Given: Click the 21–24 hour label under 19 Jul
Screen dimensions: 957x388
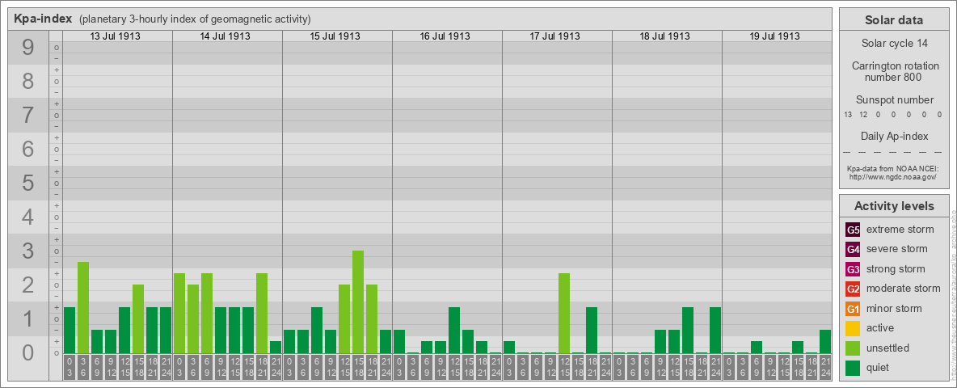Looking at the screenshot, I should 825,367.
